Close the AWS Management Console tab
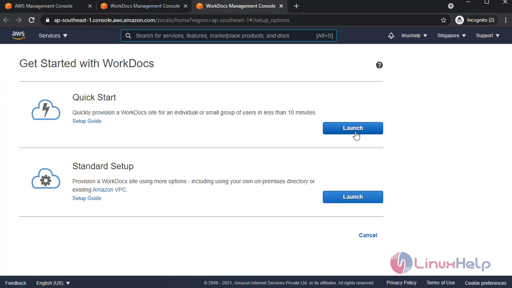 click(90, 6)
